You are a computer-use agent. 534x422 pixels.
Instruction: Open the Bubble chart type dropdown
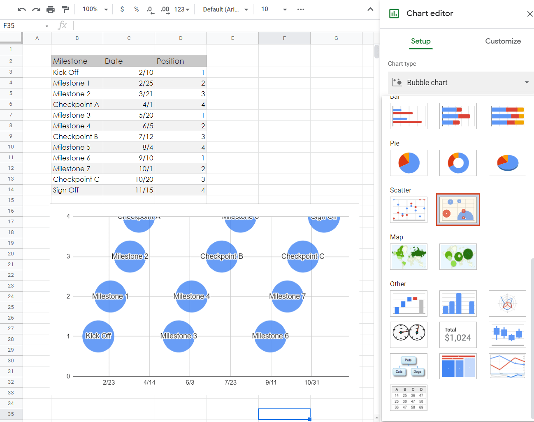click(x=460, y=82)
